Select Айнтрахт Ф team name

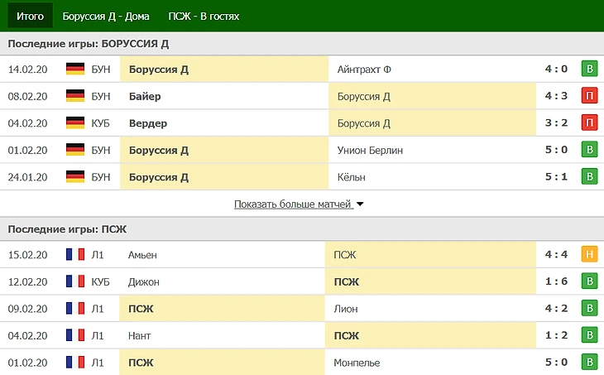point(364,70)
